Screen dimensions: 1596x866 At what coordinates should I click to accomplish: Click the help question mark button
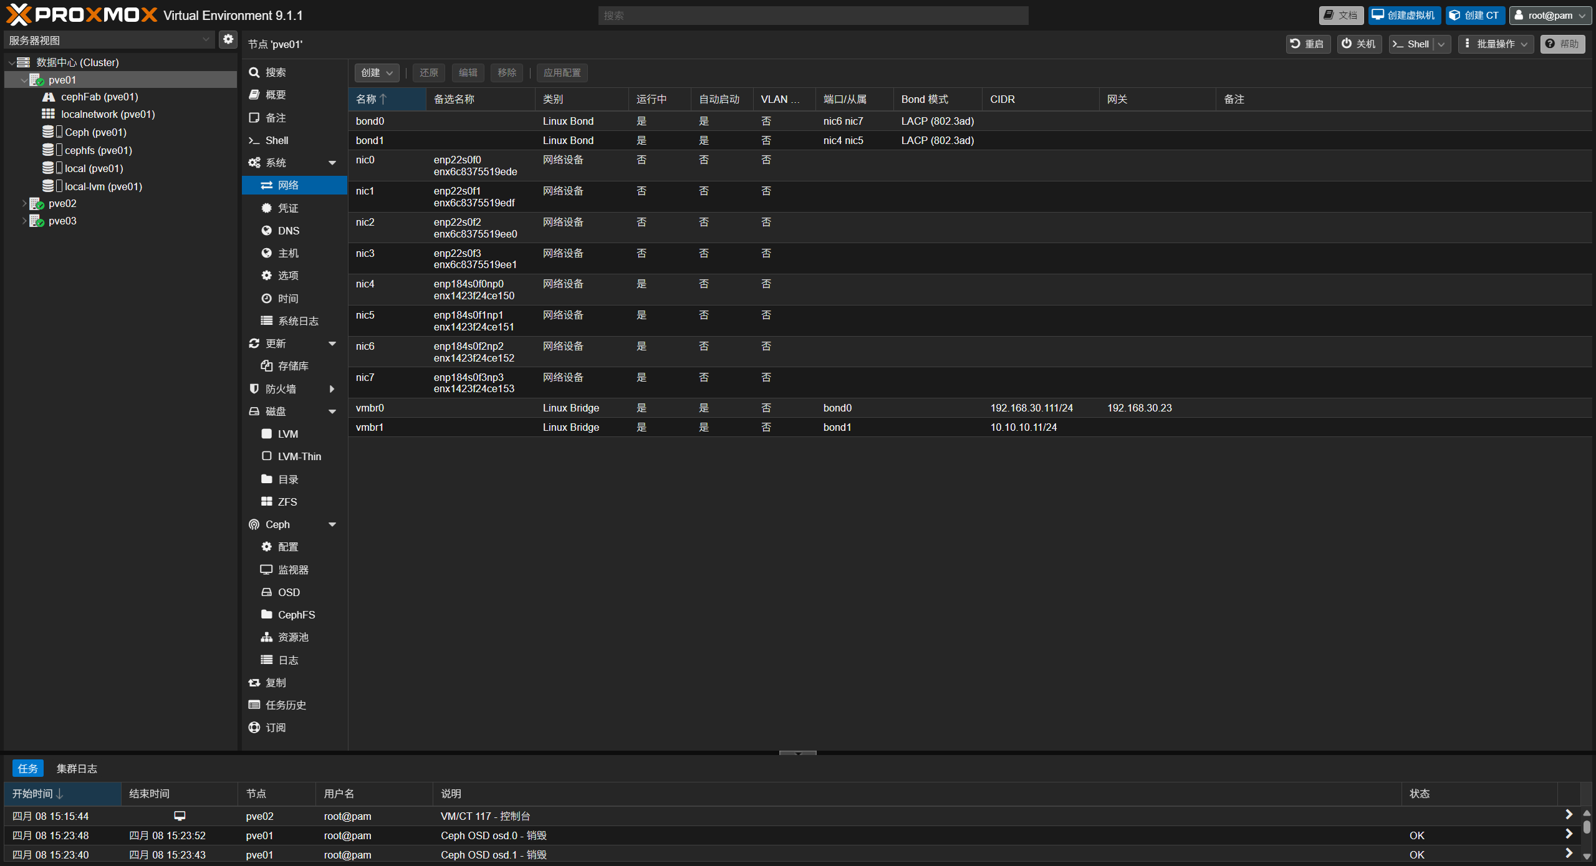(x=1562, y=44)
